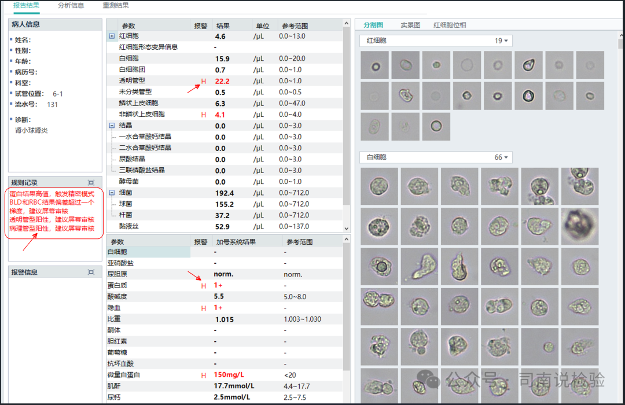This screenshot has height=405, width=625.
Task: Collapse the 细菌 tree group
Action: tap(112, 193)
